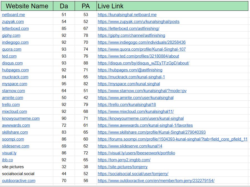The height and width of the screenshot is (187, 250).
Task: Select the Website Name header cell
Action: pos(27,6)
